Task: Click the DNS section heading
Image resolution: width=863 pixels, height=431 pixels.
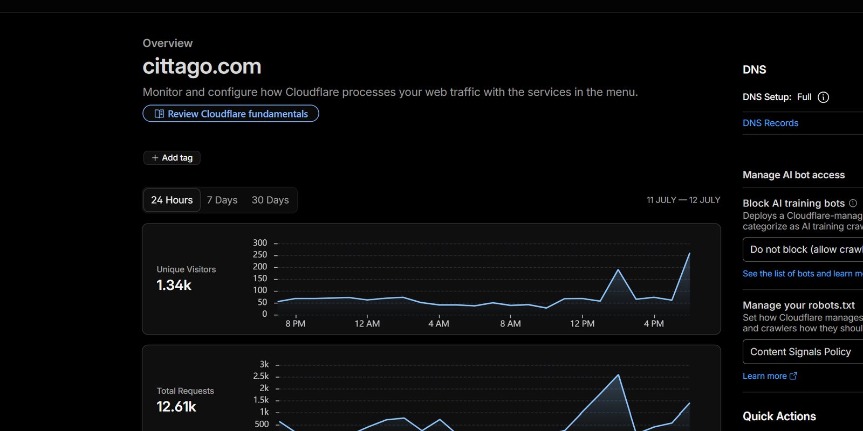Action: (754, 69)
